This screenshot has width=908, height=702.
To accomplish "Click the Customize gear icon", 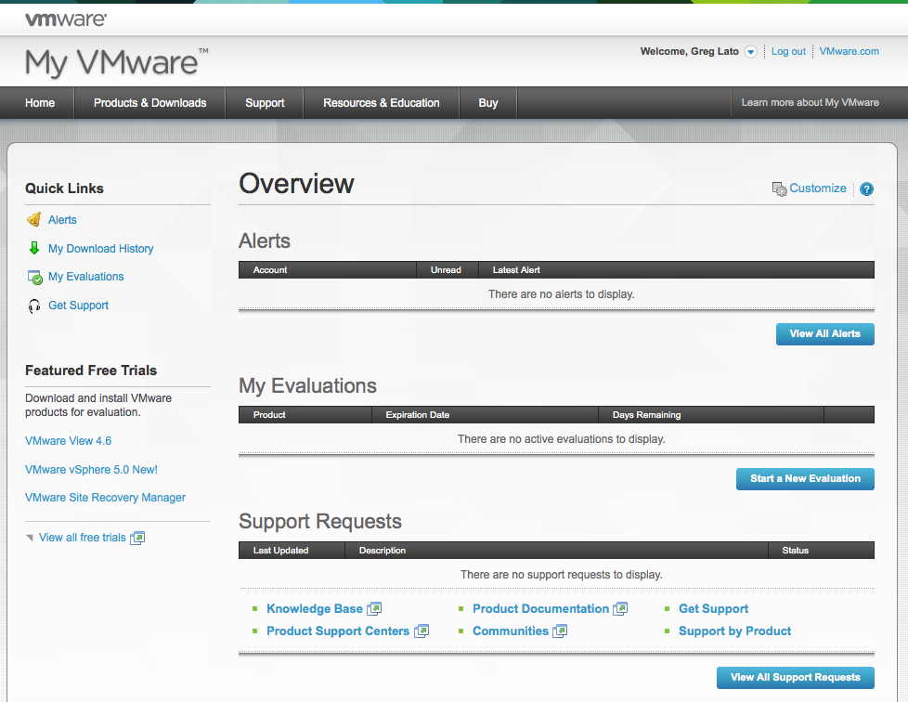I will tap(780, 188).
